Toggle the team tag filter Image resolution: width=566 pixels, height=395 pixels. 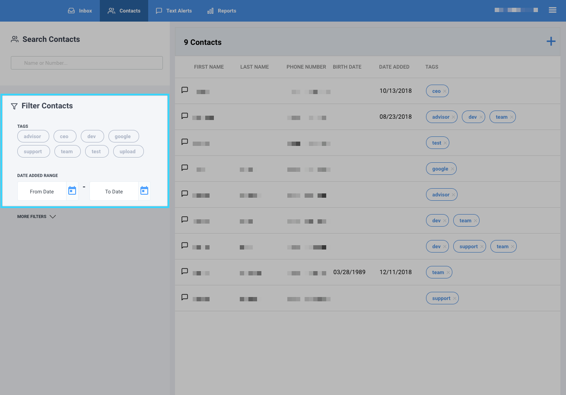(67, 152)
